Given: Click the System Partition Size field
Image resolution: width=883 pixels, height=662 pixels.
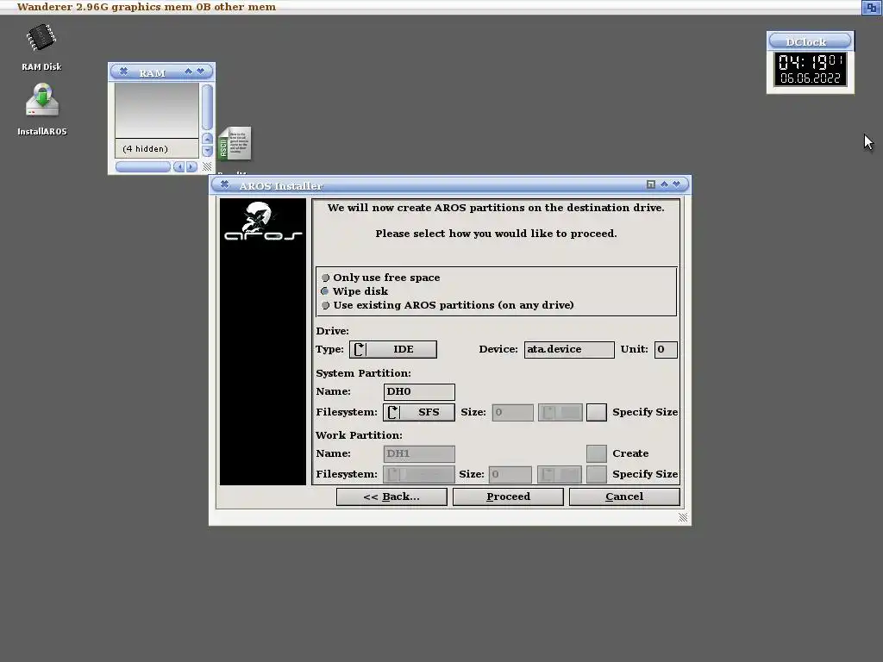Looking at the screenshot, I should click(512, 413).
